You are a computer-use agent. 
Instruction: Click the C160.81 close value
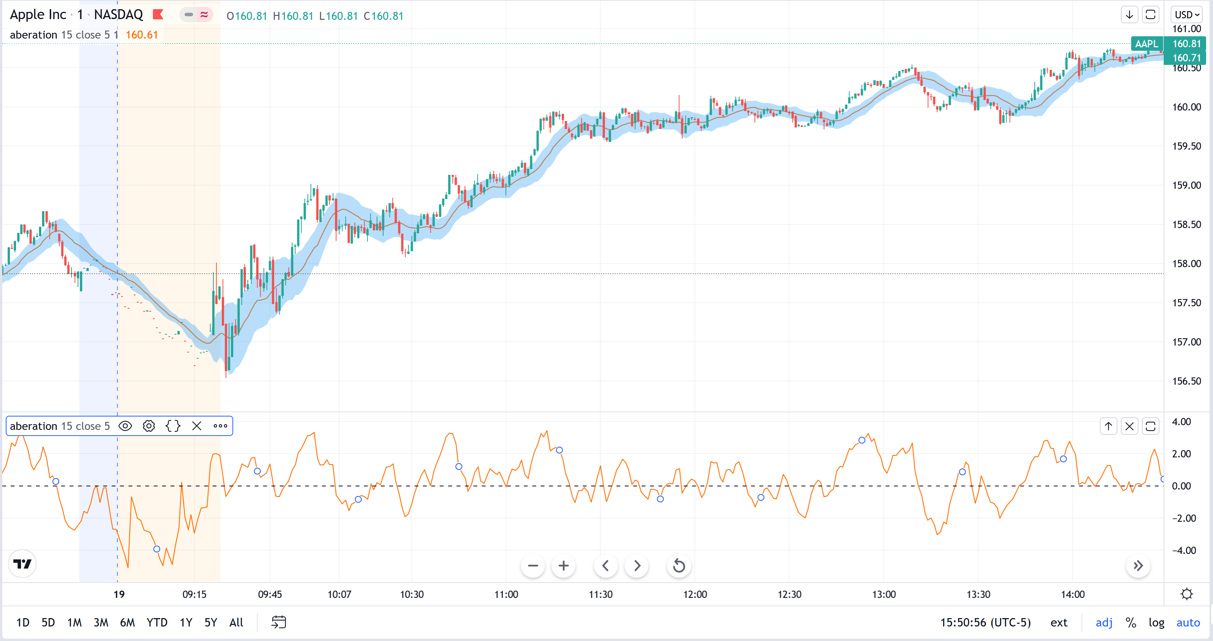383,16
